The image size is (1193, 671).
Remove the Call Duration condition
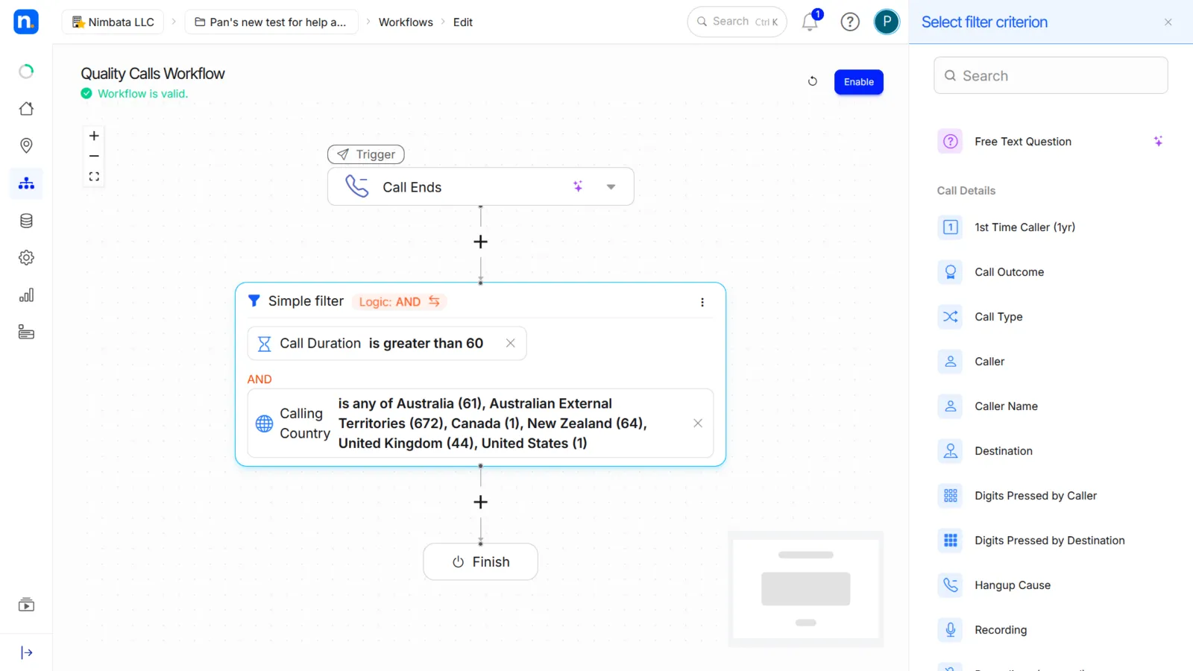coord(511,343)
